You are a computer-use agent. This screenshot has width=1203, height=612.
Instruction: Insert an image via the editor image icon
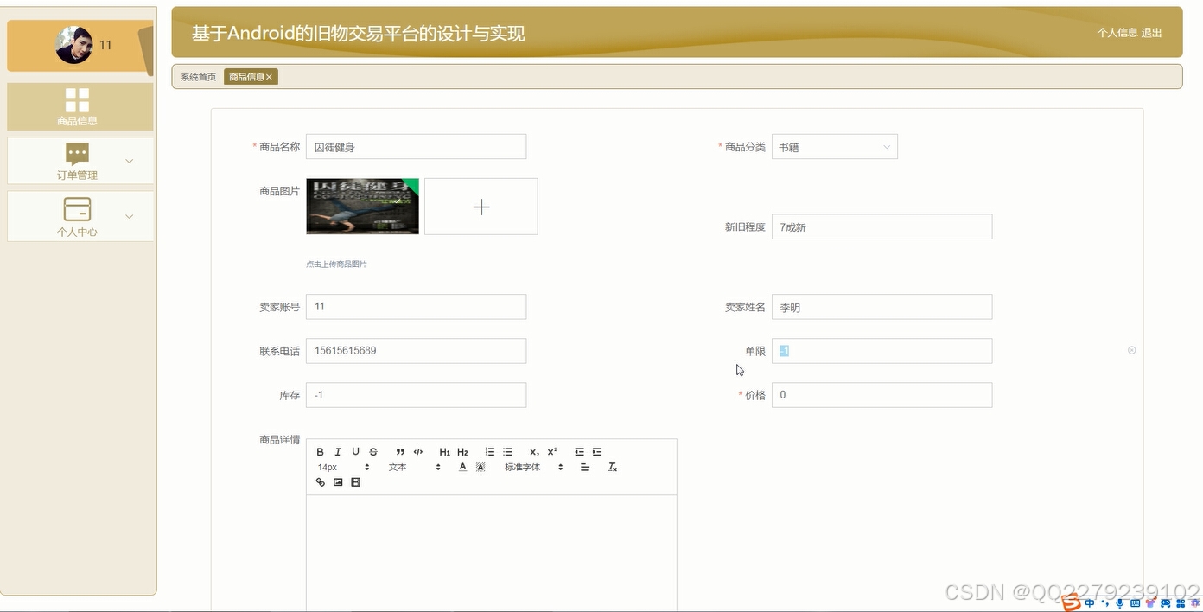tap(337, 481)
